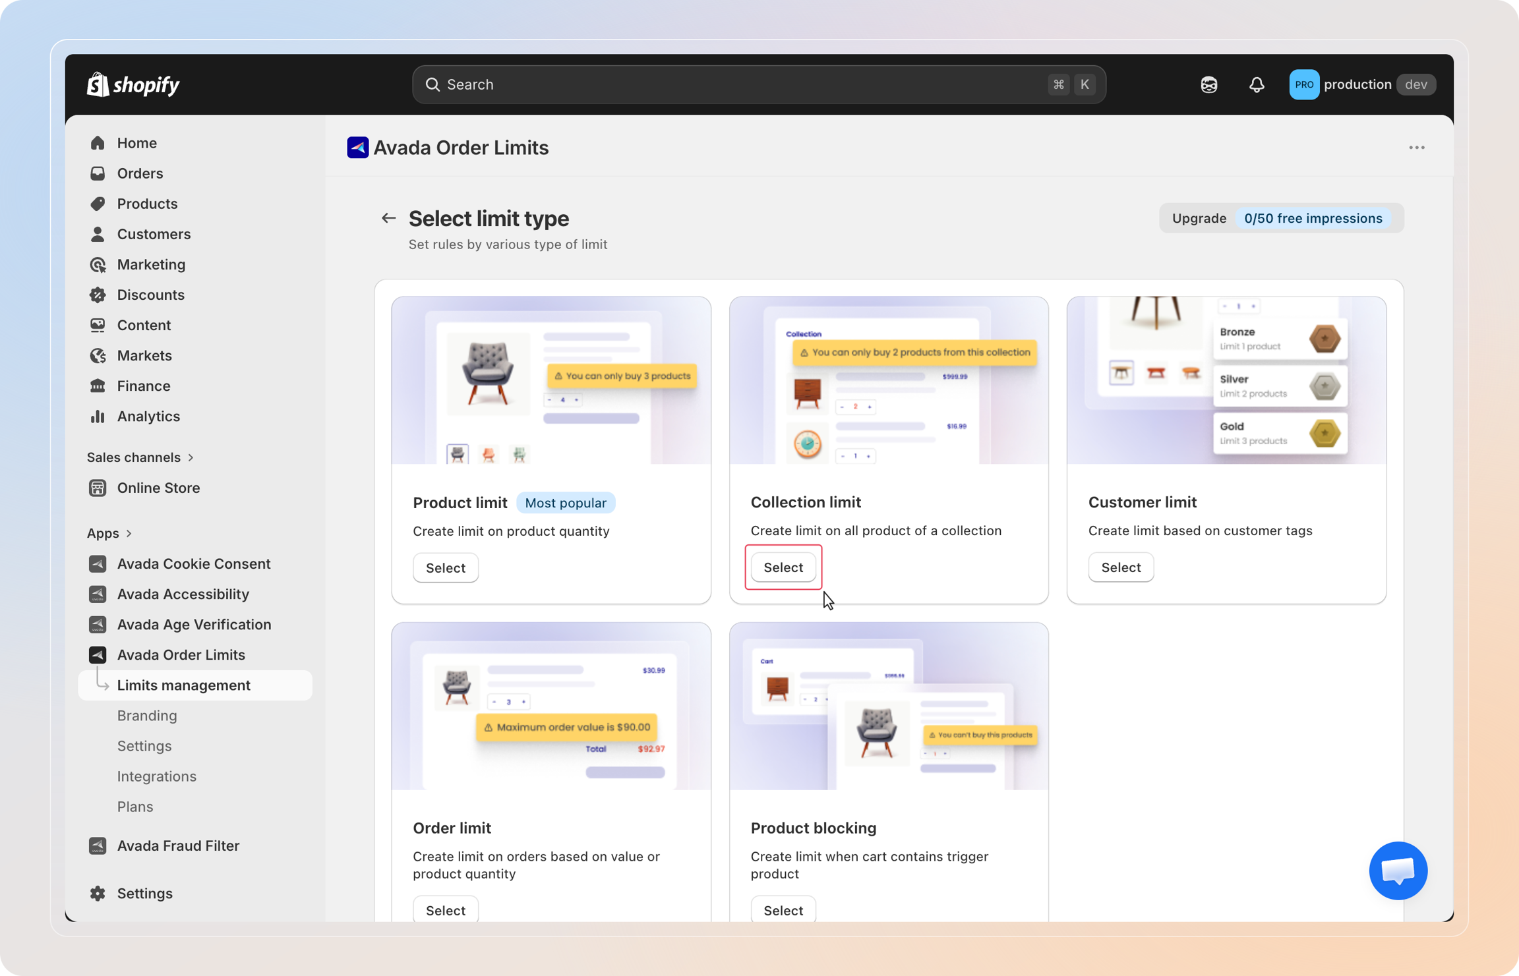Click the Settings gear icon
This screenshot has width=1519, height=976.
tap(98, 893)
